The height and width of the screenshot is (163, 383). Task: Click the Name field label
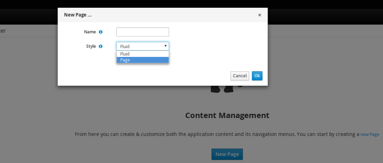90,32
